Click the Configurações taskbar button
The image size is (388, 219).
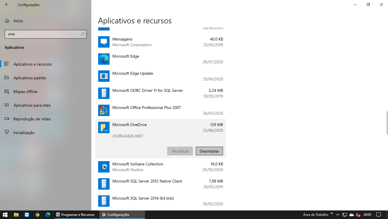point(122,215)
